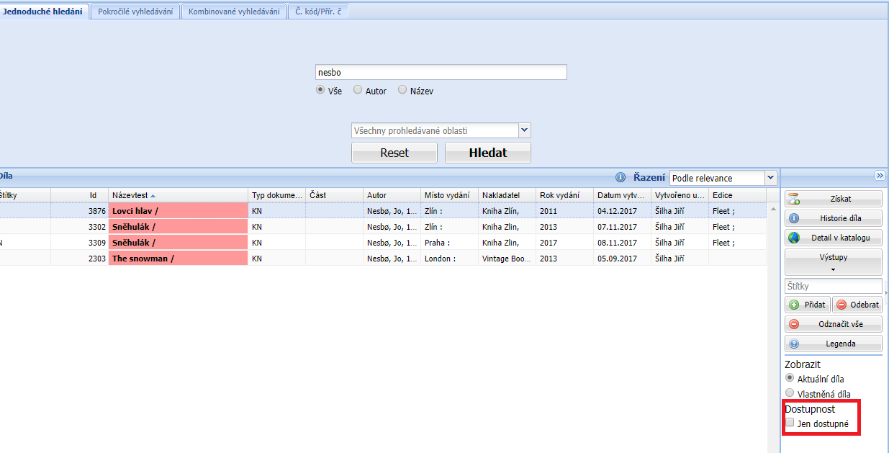Open the Podle relevance sorting dropdown

[x=771, y=178]
